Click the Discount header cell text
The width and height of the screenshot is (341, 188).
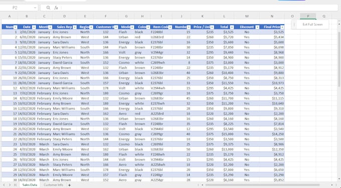247,27
